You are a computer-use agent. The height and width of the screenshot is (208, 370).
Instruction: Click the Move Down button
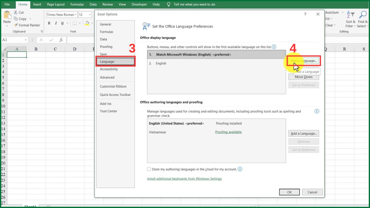(x=303, y=77)
